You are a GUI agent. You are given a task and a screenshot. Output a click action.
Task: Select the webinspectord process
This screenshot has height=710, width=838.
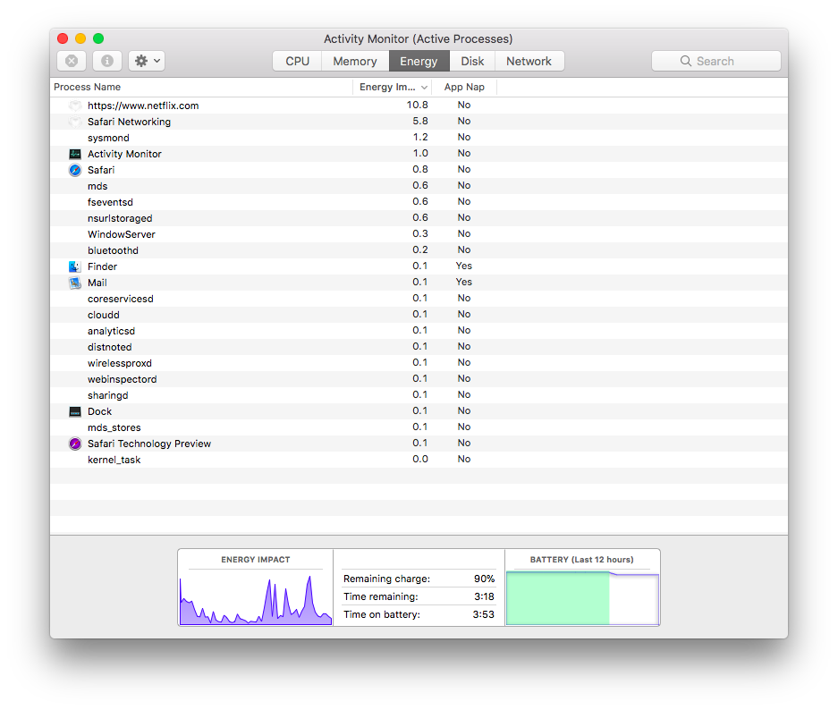[x=123, y=379]
